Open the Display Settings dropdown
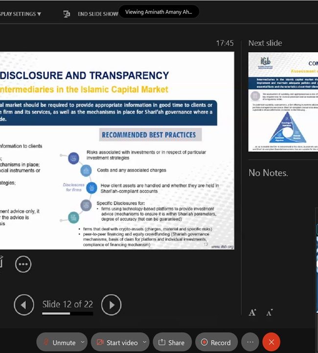 pyautogui.click(x=20, y=14)
